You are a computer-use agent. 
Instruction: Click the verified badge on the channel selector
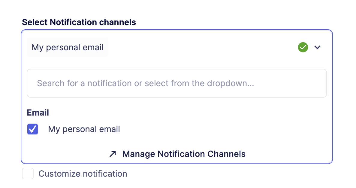pos(303,47)
